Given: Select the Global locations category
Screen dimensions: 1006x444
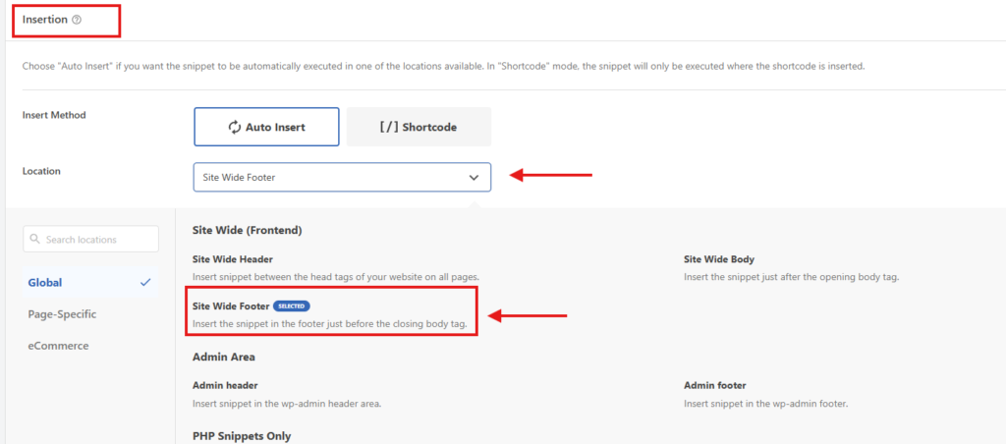Looking at the screenshot, I should pos(46,283).
